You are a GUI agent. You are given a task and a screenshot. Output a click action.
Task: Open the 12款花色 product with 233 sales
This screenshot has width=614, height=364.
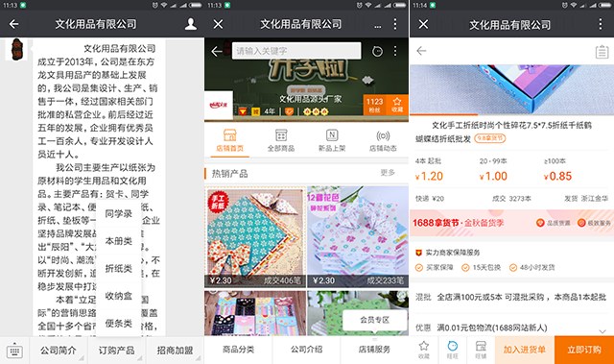[x=358, y=236]
